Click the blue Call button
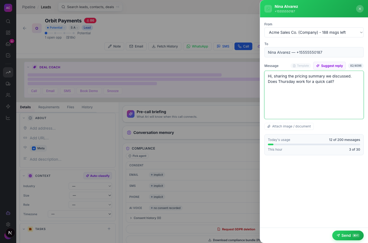 pos(243,46)
